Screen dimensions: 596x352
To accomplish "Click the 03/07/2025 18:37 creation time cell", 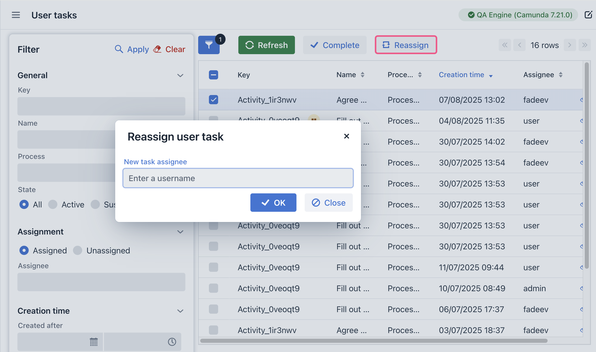I will pyautogui.click(x=472, y=330).
